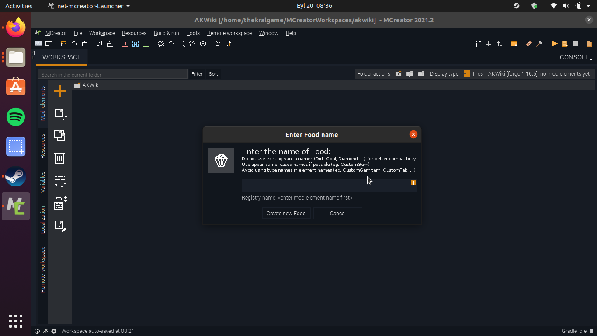Click the search in current folder field
Image resolution: width=597 pixels, height=336 pixels.
tap(113, 74)
